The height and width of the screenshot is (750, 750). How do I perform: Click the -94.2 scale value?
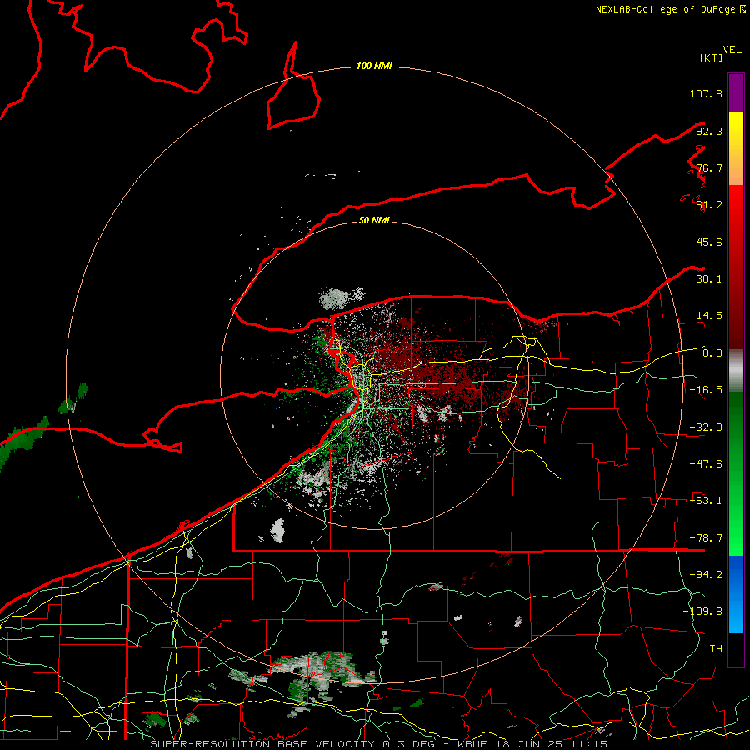click(706, 575)
